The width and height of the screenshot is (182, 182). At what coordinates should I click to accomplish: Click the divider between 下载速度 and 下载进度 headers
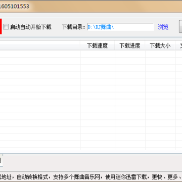click(x=115, y=45)
